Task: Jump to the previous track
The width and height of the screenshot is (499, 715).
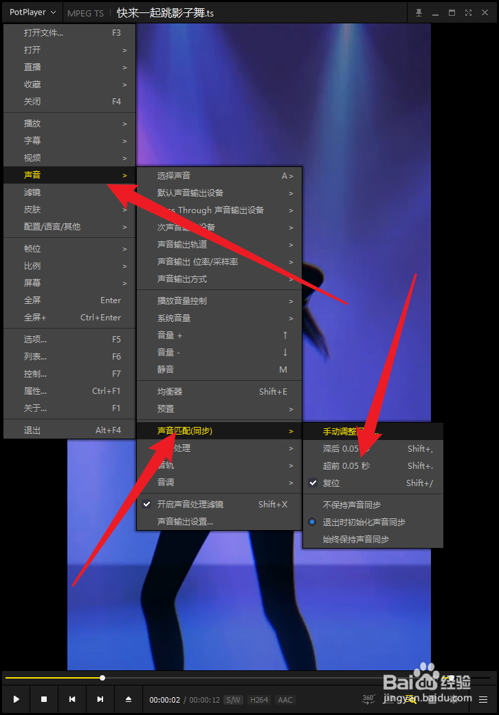Action: coord(72,699)
